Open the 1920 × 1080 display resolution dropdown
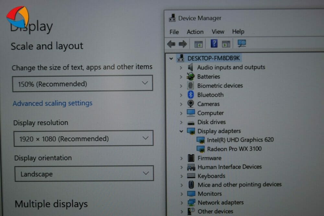The width and height of the screenshot is (324, 216). coord(84,138)
